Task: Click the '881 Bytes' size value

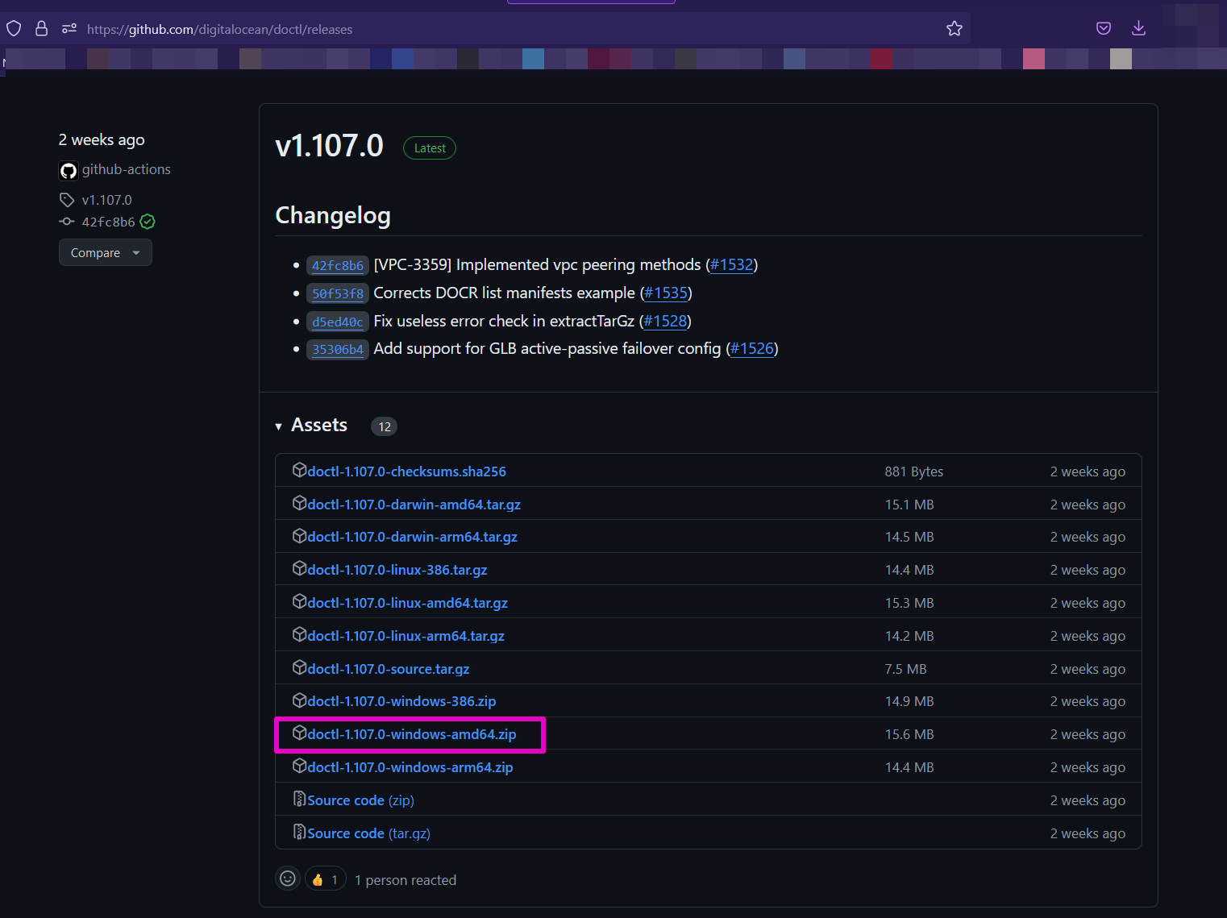Action: click(914, 471)
